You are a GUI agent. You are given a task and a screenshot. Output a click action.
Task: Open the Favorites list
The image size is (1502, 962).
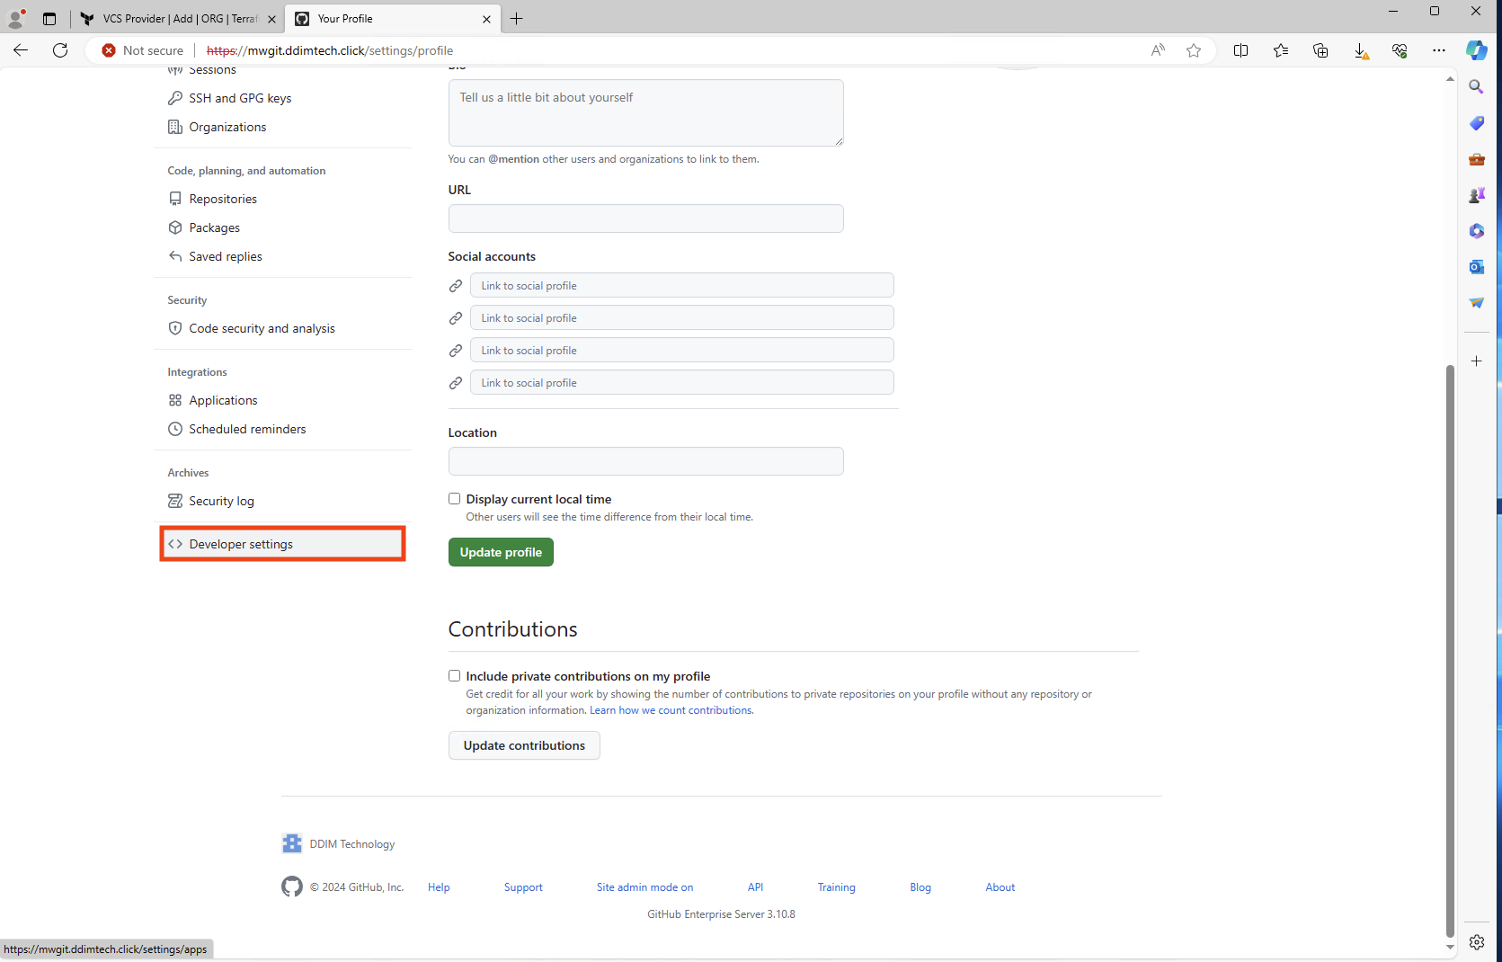(1281, 50)
